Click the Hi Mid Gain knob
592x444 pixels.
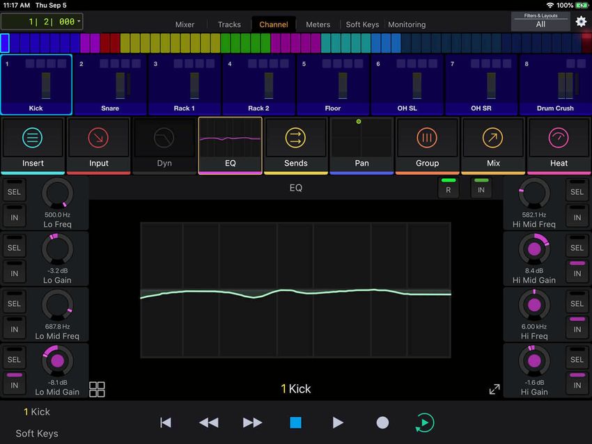[534, 249]
